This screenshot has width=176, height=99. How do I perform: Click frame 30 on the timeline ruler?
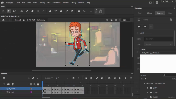[x=90, y=86]
